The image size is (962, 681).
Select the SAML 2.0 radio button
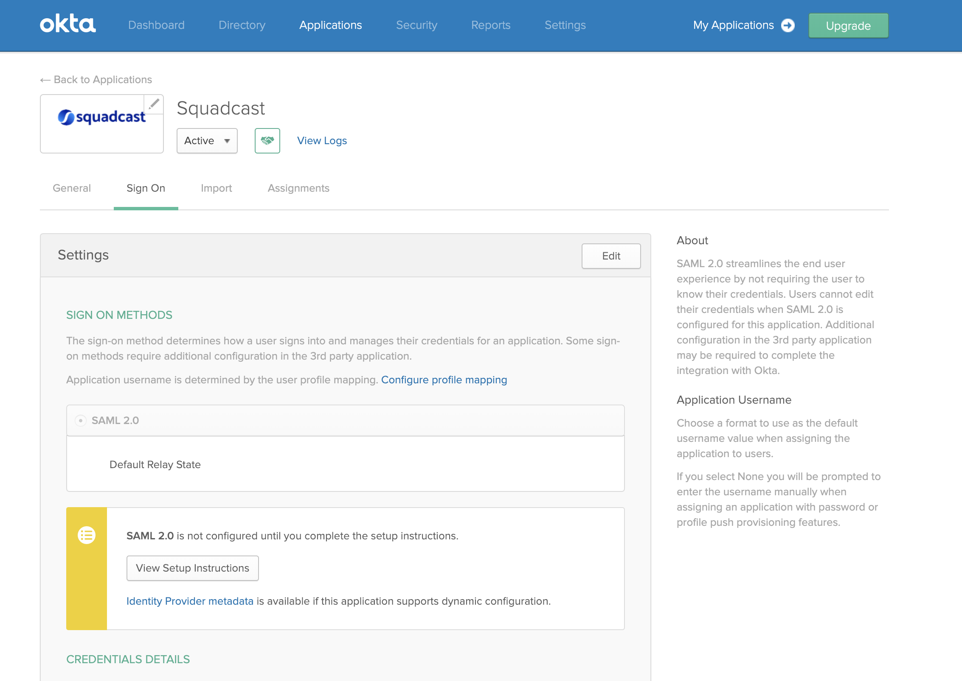point(80,421)
